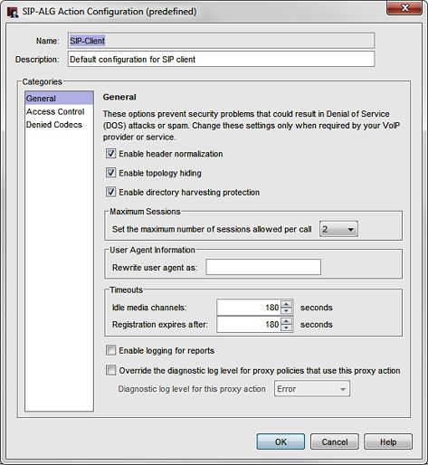Disable directory harvesting protection checkbox
This screenshot has height=465, width=428.
(x=110, y=192)
